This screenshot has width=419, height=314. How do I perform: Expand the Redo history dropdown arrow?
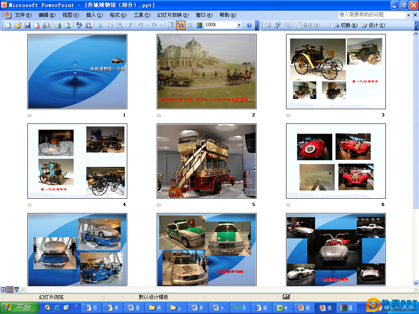click(x=161, y=26)
